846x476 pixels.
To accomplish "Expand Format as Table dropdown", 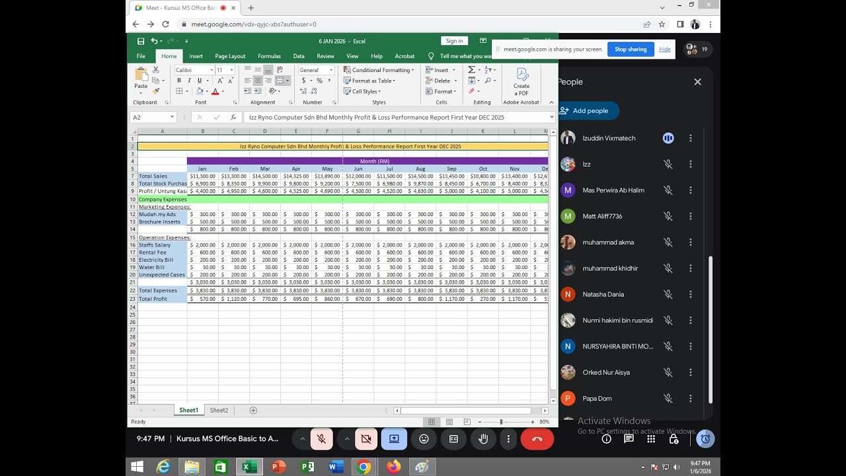I will click(394, 81).
